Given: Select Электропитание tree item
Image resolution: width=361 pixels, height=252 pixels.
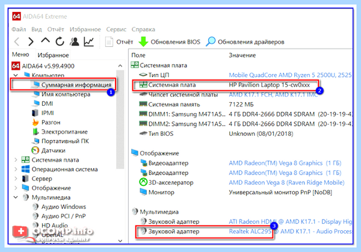Looking at the screenshot, I should click(64, 132).
